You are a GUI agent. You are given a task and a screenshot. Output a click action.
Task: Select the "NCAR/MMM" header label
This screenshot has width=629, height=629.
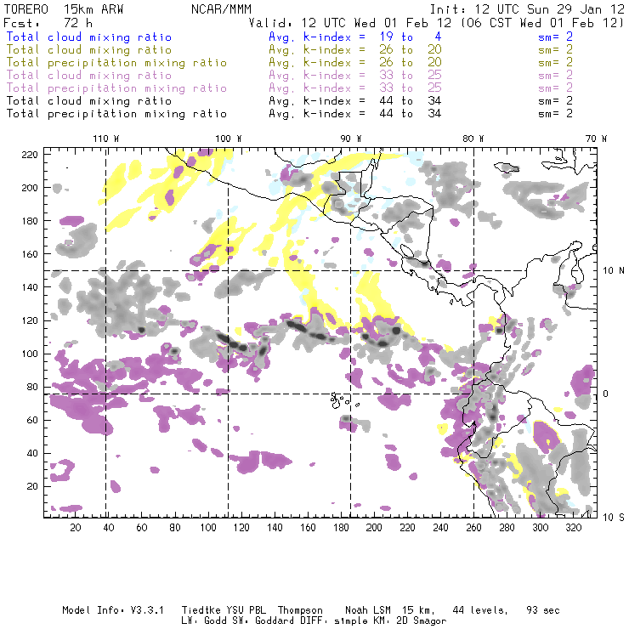(x=221, y=9)
